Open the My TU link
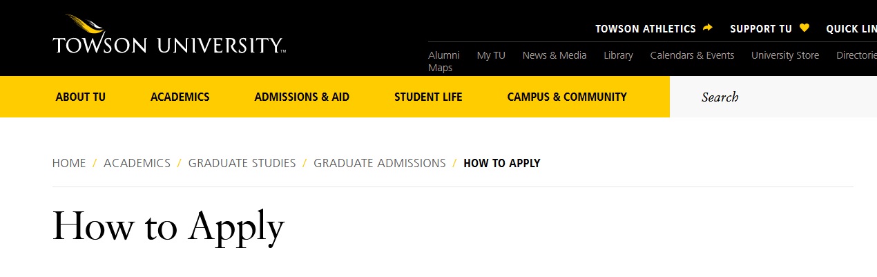Image resolution: width=877 pixels, height=277 pixels. coord(491,55)
